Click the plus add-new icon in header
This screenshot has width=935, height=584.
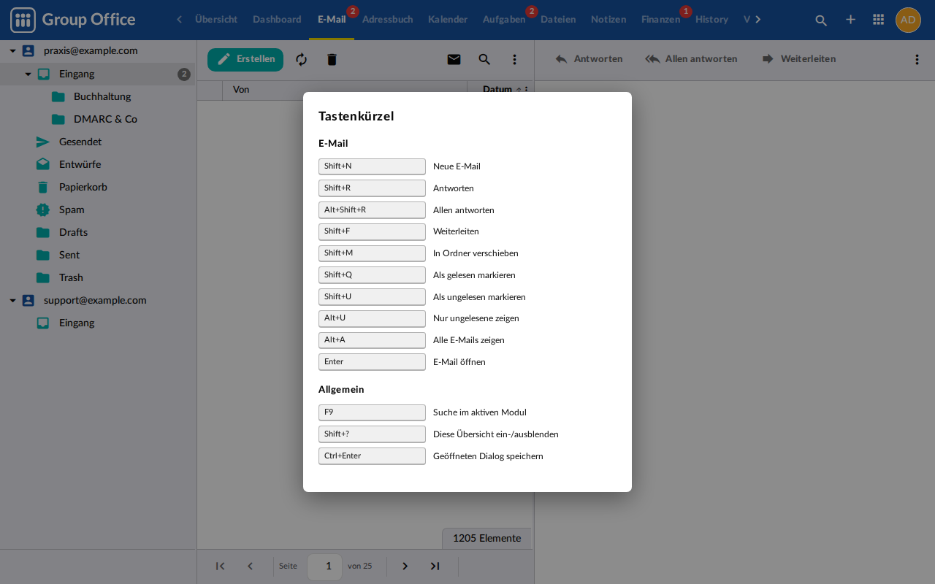pos(850,20)
